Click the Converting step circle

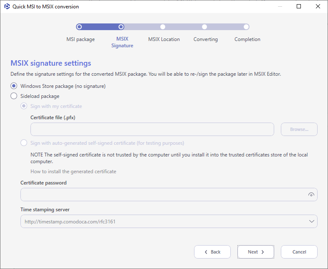pyautogui.click(x=204, y=27)
